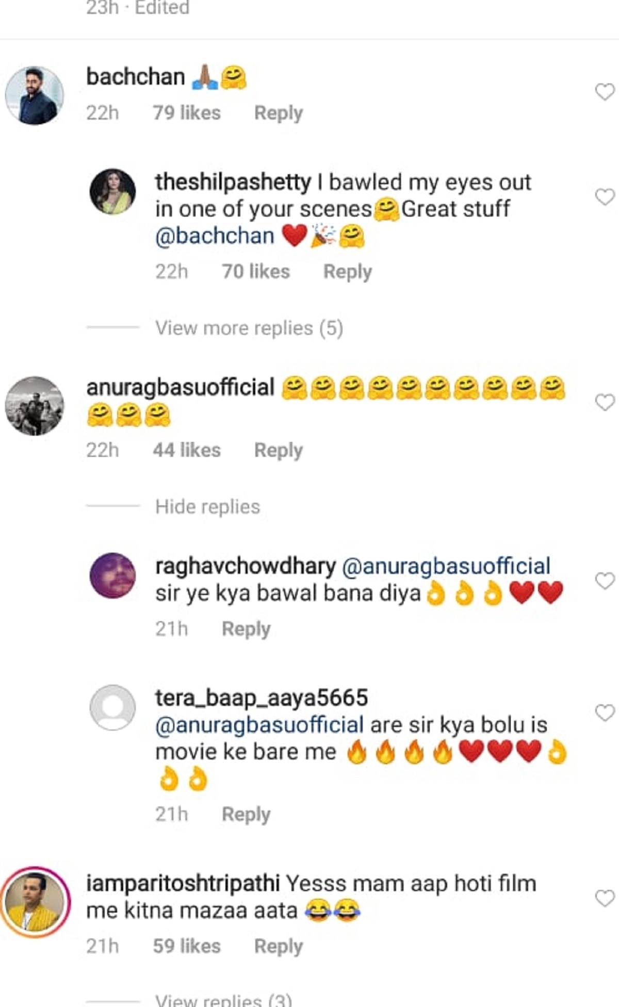
Task: Open theshilpashetty's profile avatar
Action: 113,191
